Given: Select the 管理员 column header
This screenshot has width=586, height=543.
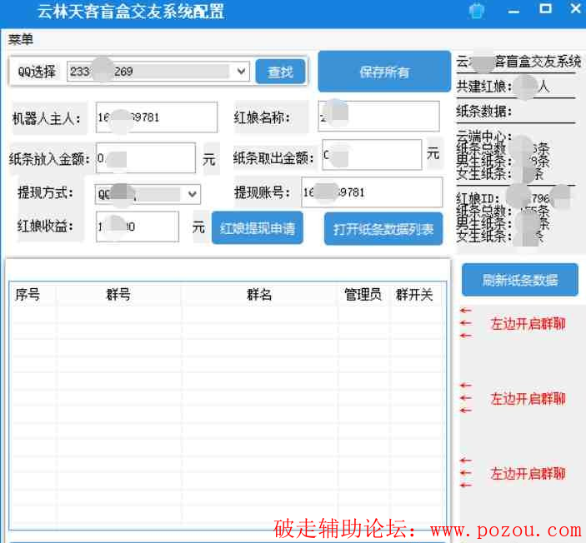Looking at the screenshot, I should click(x=363, y=295).
